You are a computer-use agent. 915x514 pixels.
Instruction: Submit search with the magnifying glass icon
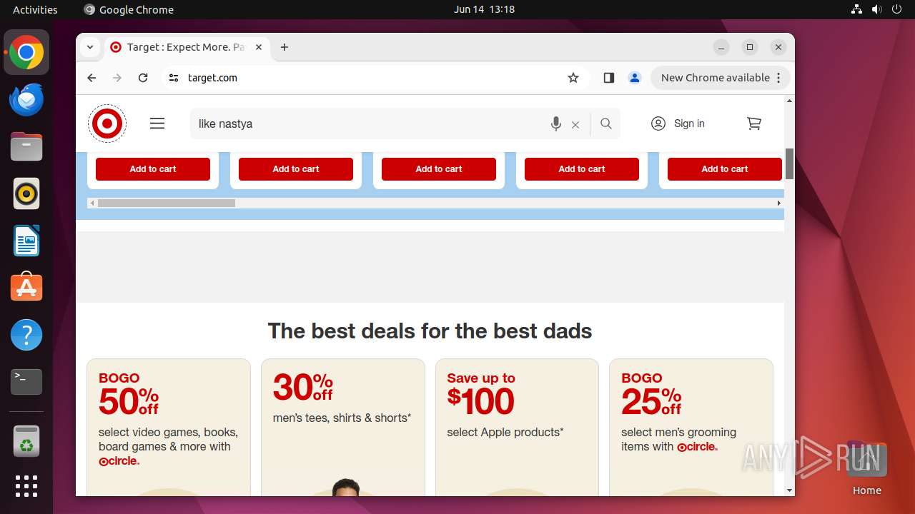pyautogui.click(x=606, y=124)
